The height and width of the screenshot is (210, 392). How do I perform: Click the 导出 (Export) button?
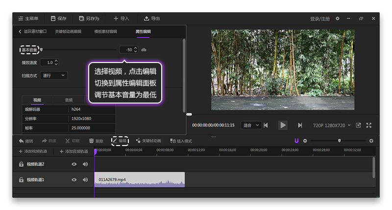[152, 19]
